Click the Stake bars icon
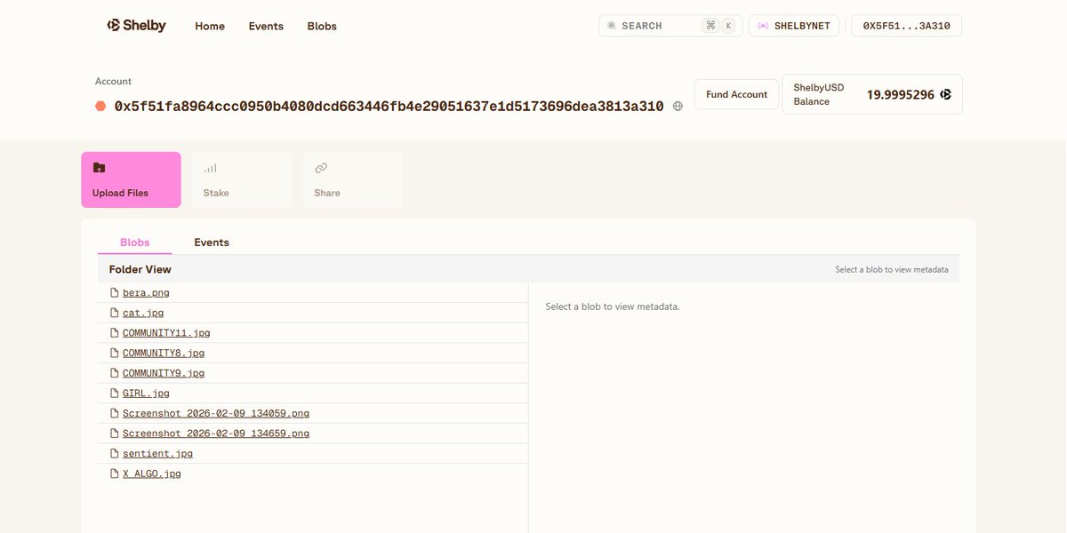This screenshot has width=1067, height=533. click(x=210, y=168)
